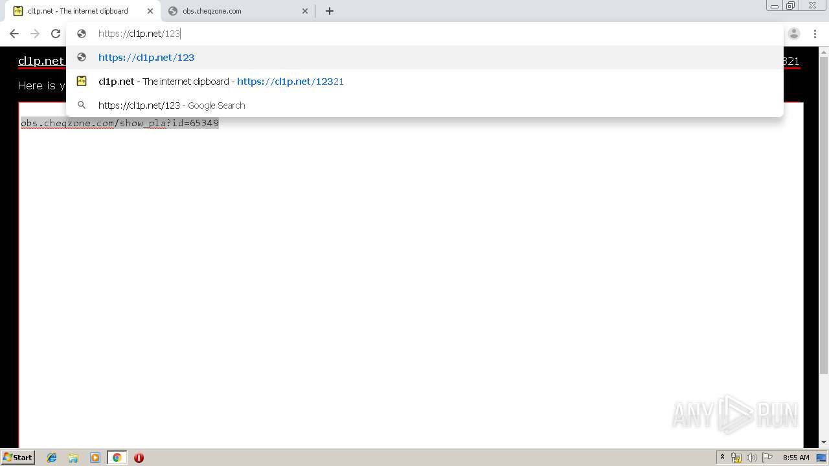829x466 pixels.
Task: Open the Action Center flag icon
Action: point(767,458)
